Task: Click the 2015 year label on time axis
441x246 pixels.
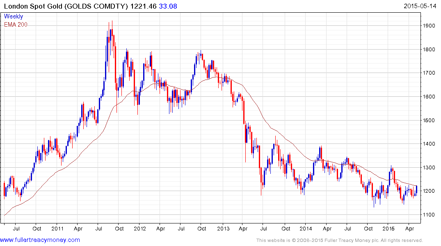Action: pos(388,228)
